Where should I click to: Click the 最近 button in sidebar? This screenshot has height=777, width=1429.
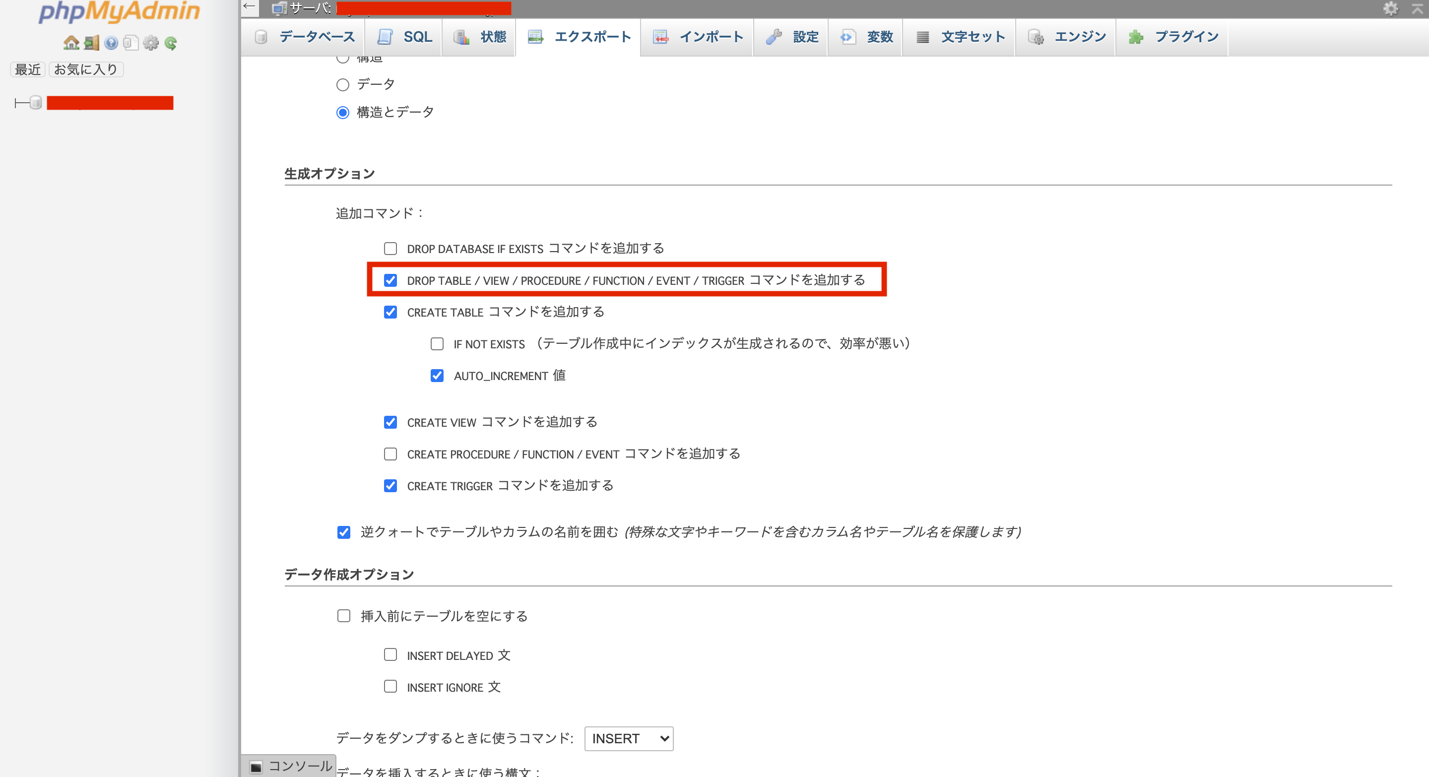[28, 69]
